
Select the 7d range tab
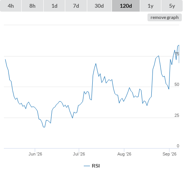76,6
